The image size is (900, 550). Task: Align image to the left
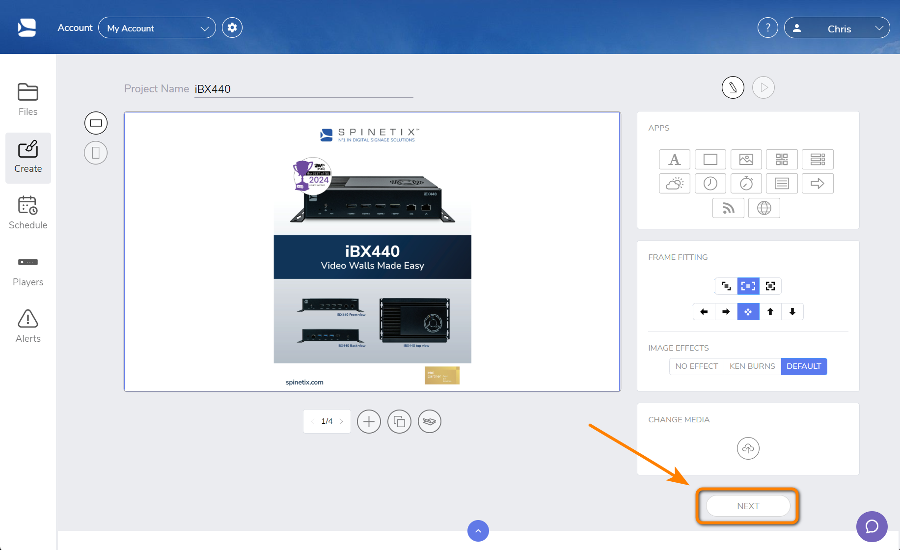[x=704, y=312]
